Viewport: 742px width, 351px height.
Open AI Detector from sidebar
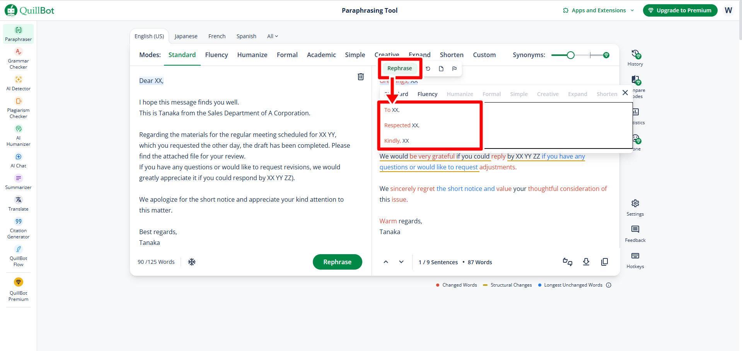[x=18, y=83]
